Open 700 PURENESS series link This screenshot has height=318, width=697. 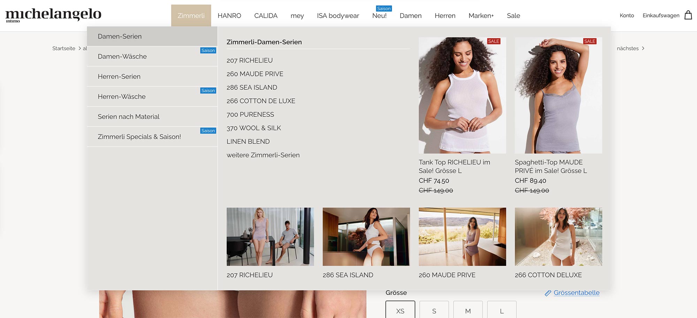tap(250, 114)
